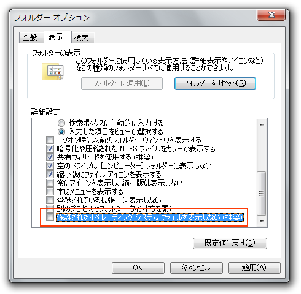Click 既定値に戻す(D) button
The height and width of the screenshot is (294, 301).
click(230, 243)
